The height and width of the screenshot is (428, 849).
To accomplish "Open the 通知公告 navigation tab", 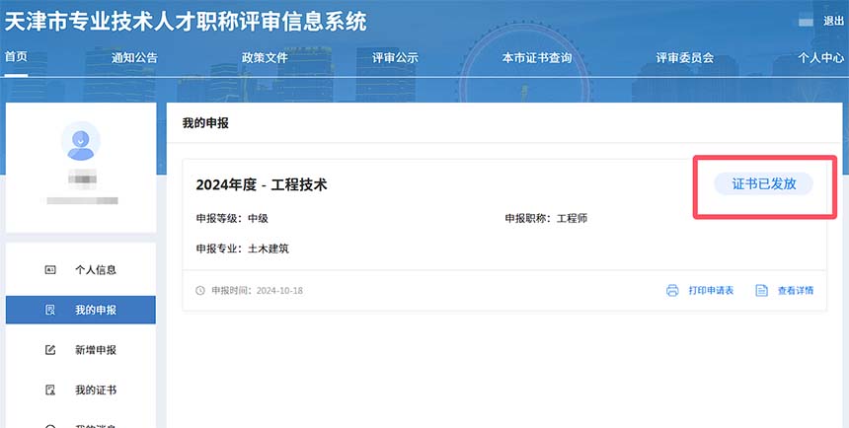I will (x=134, y=57).
